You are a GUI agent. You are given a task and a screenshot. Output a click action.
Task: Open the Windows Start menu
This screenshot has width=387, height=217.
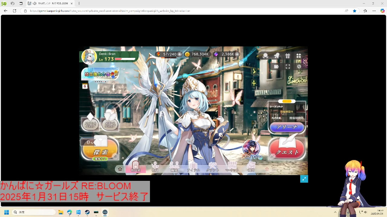tap(7, 212)
